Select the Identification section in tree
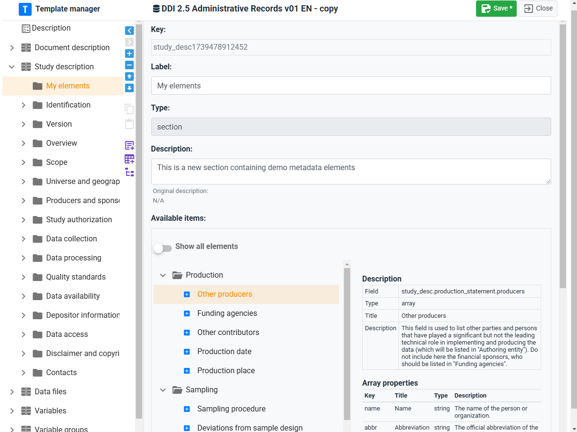Viewport: 577px width, 432px height. (68, 105)
